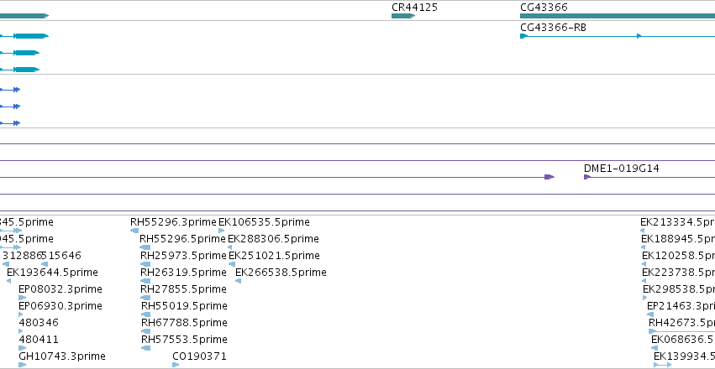Viewport: 715px width, 369px height.
Task: Click the EK106535.5prime EST marker
Action: (x=222, y=231)
